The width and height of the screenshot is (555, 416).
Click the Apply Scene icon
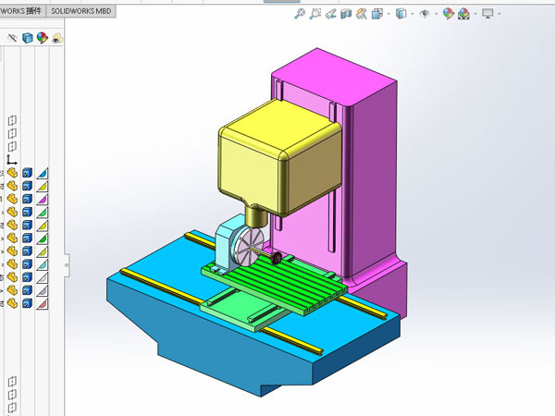tap(463, 14)
